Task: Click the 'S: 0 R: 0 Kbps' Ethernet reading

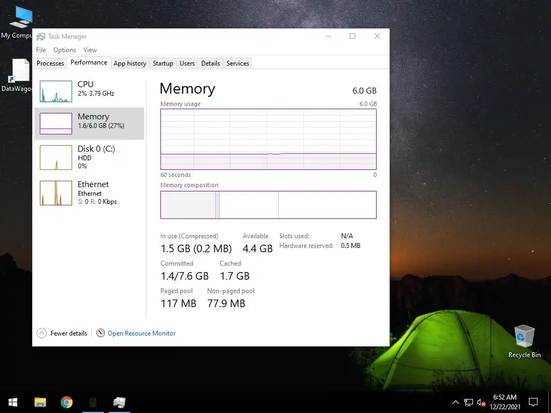Action: tap(97, 202)
